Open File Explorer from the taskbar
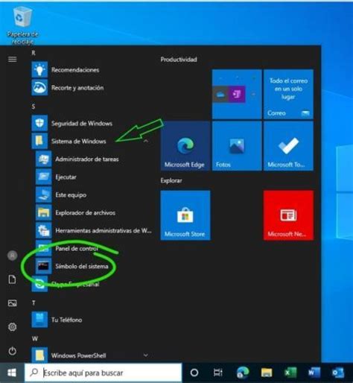This screenshot has width=353, height=383. click(267, 373)
